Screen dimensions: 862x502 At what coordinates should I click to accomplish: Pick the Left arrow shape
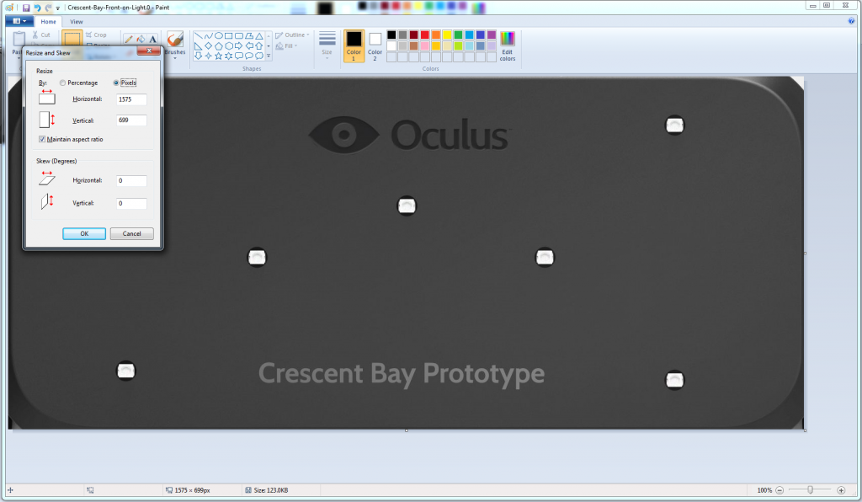[249, 46]
